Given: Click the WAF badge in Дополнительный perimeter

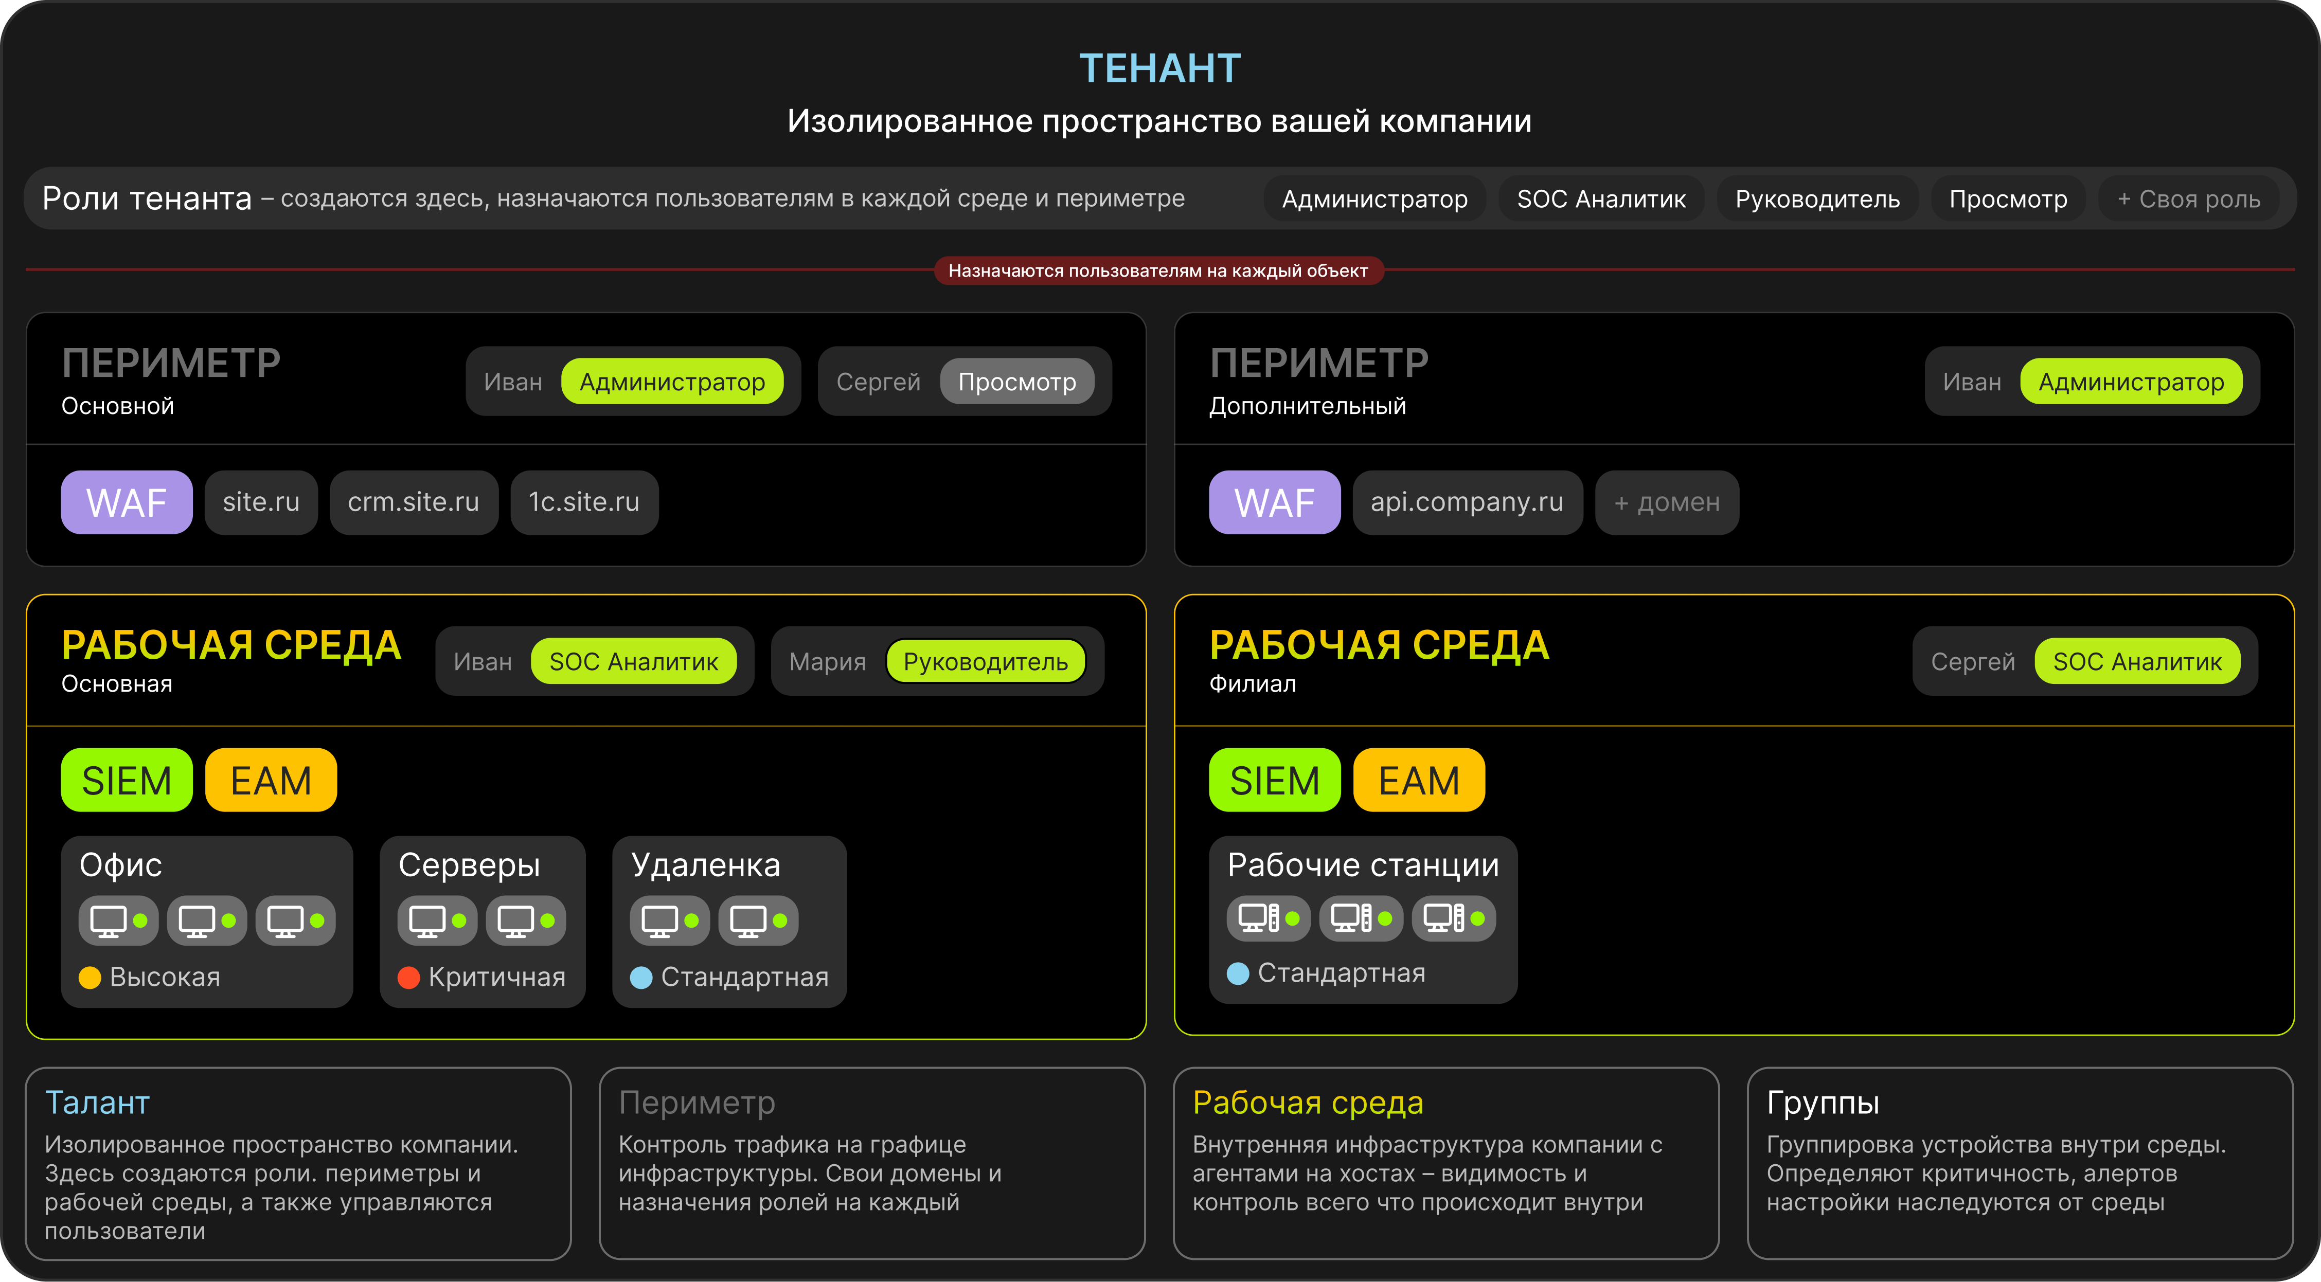Looking at the screenshot, I should point(1274,503).
